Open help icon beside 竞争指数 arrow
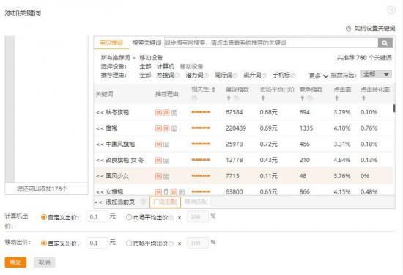 (x=310, y=98)
